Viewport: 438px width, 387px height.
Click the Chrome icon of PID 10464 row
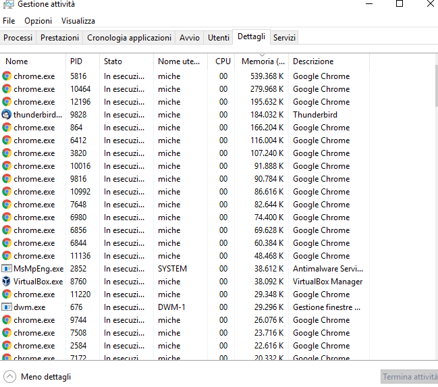[x=7, y=89]
